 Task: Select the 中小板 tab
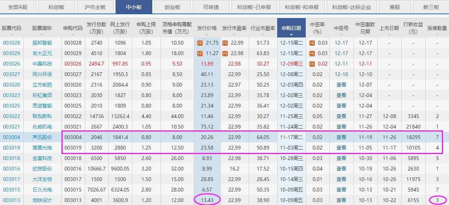(x=134, y=7)
